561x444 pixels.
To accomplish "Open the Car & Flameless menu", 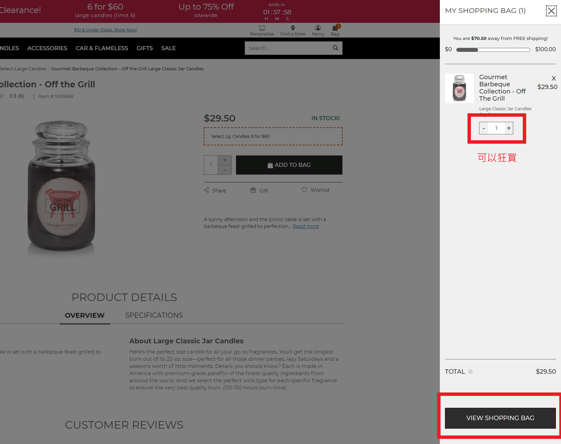I will click(x=102, y=48).
